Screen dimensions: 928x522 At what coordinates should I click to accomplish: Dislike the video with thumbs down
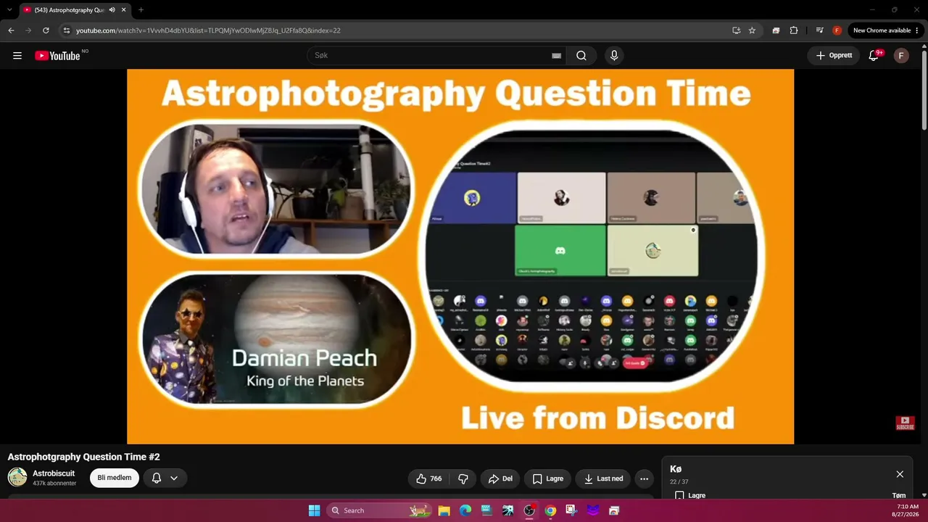463,478
